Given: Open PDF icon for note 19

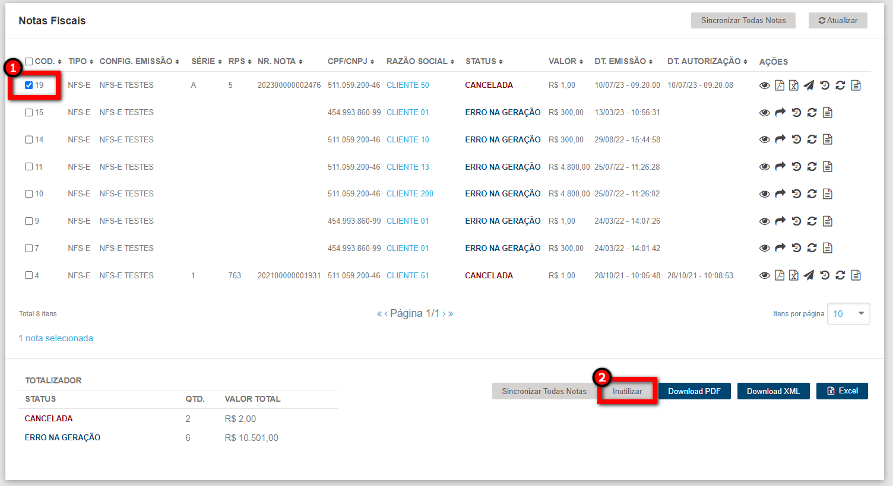Looking at the screenshot, I should click(780, 85).
